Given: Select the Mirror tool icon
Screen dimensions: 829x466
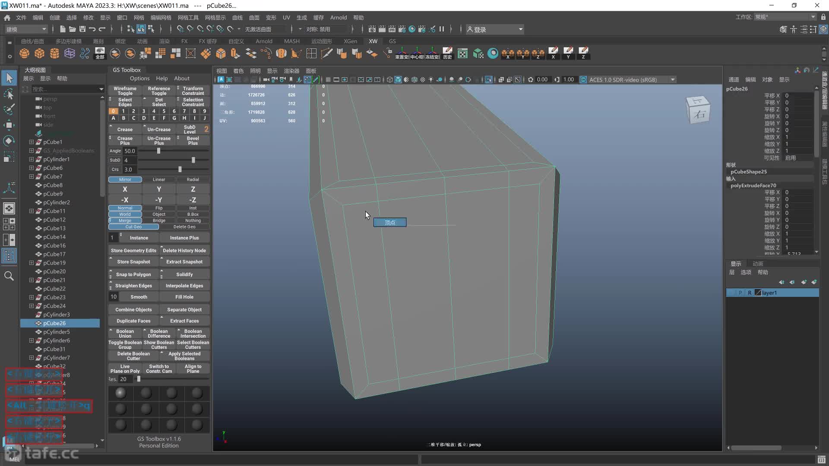Looking at the screenshot, I should click(125, 179).
